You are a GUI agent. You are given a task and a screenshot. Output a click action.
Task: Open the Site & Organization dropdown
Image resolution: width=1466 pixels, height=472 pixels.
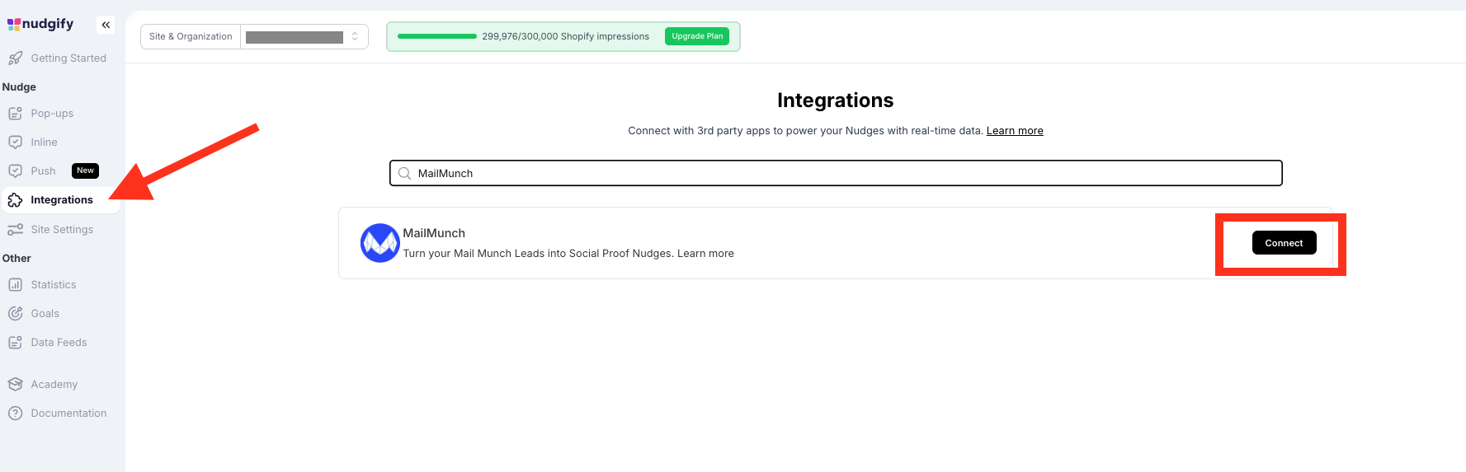coord(304,36)
